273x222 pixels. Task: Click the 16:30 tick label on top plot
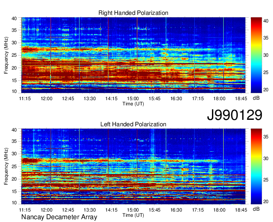(x=176, y=99)
